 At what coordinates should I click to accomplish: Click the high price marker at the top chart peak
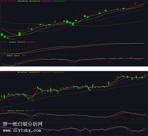coord(135,3)
